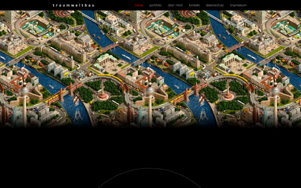Viewport: 301px width, 188px height.
Task: Click the right Molecule Man river sculpture
Action: 203,115
